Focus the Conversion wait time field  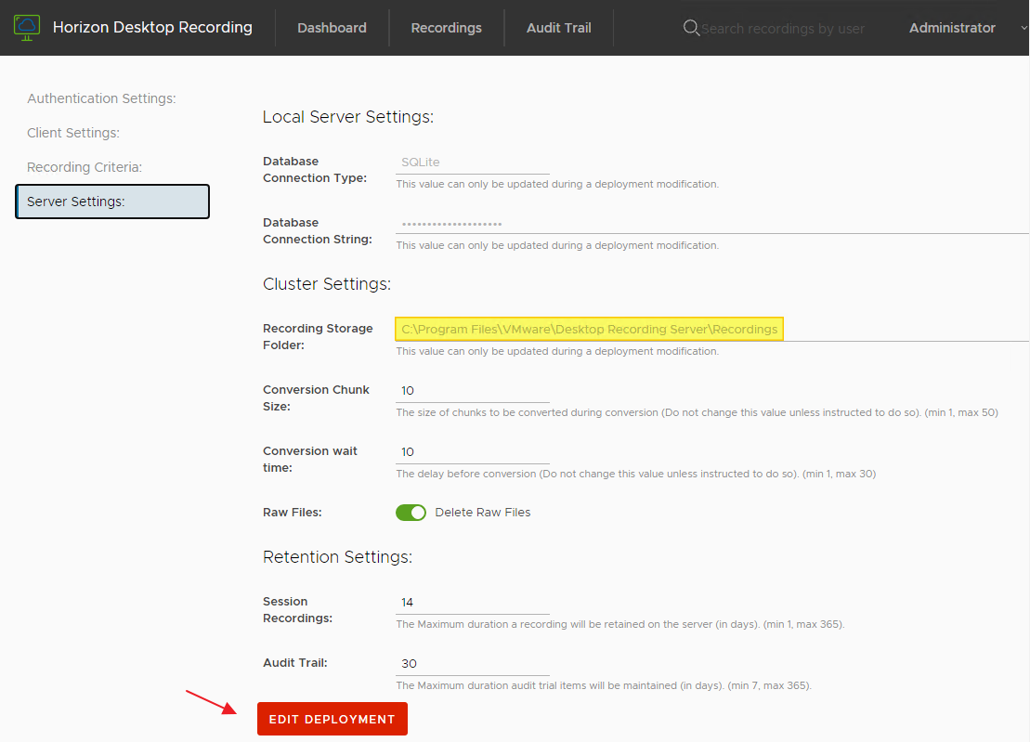tap(472, 452)
